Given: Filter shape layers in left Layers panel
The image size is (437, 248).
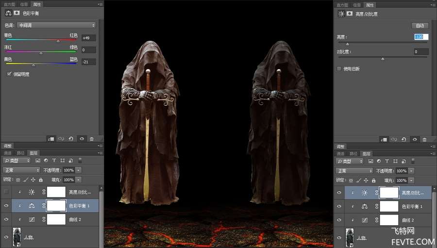Looking at the screenshot, I should (63, 161).
